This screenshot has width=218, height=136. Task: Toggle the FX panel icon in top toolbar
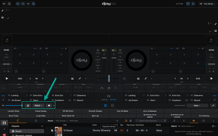[x=23, y=4]
